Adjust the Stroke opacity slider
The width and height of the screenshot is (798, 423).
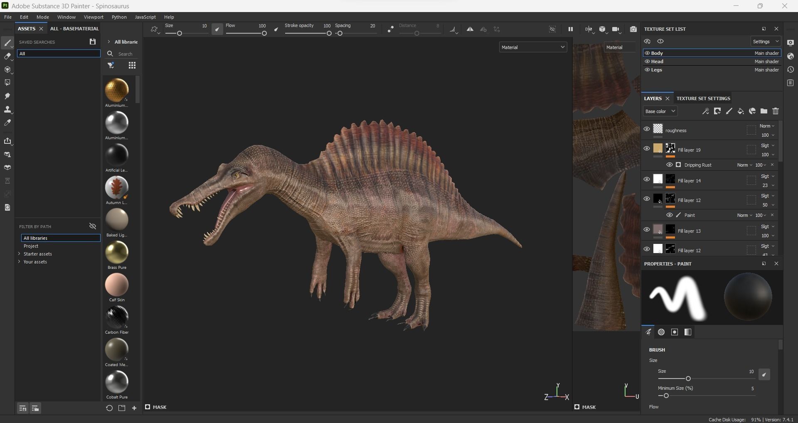point(308,33)
